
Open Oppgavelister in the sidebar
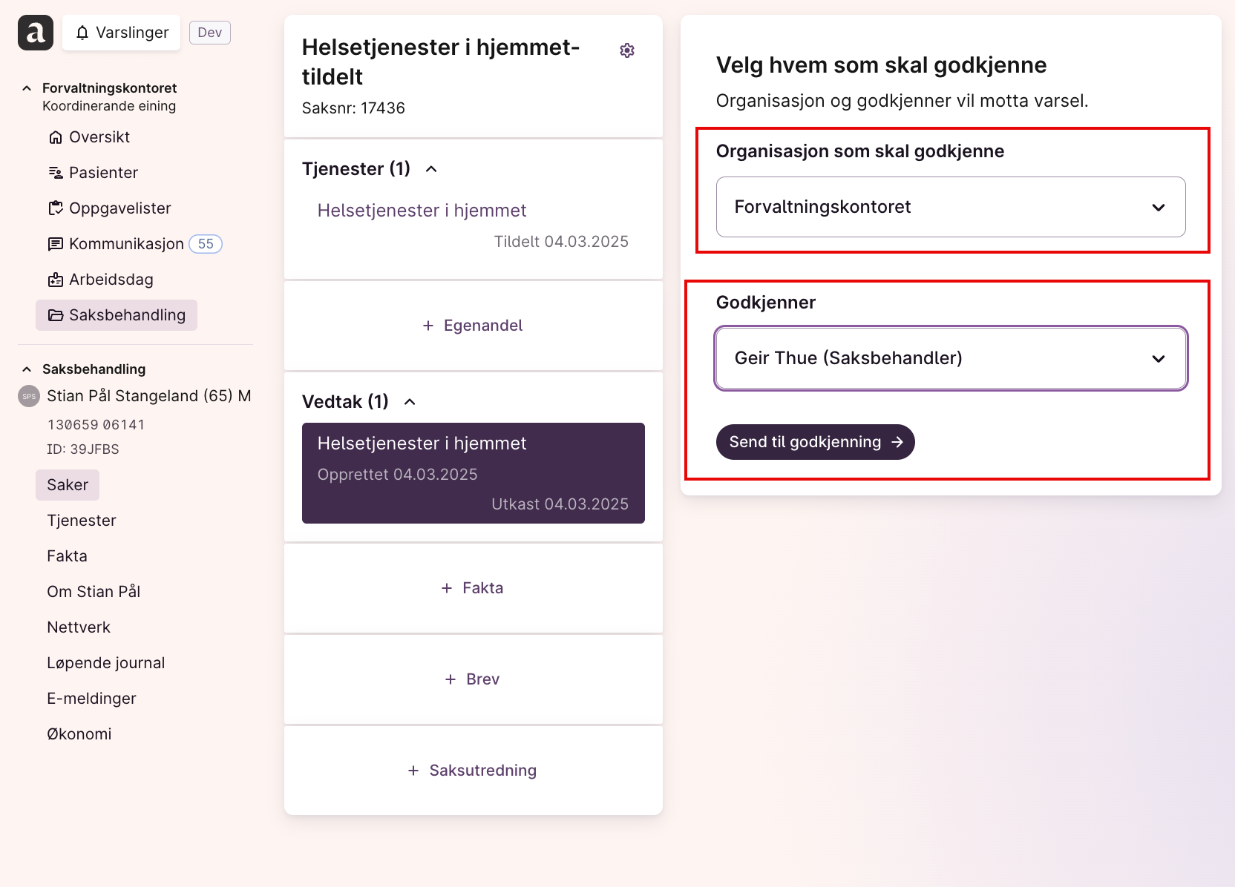coord(109,208)
